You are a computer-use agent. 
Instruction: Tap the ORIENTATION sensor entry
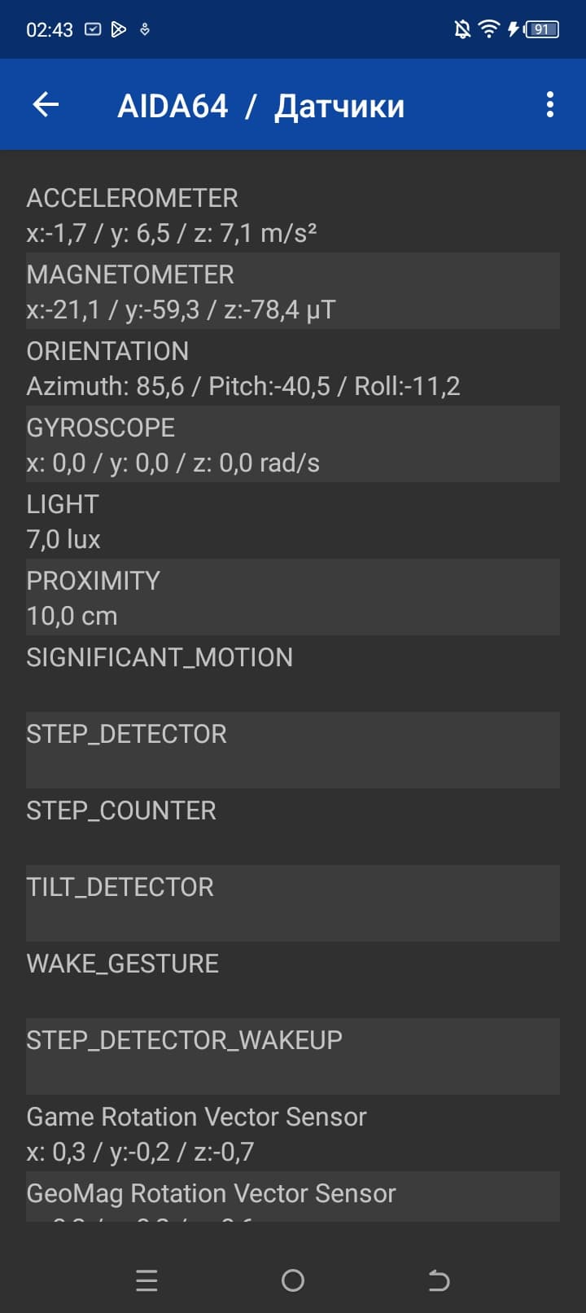293,367
